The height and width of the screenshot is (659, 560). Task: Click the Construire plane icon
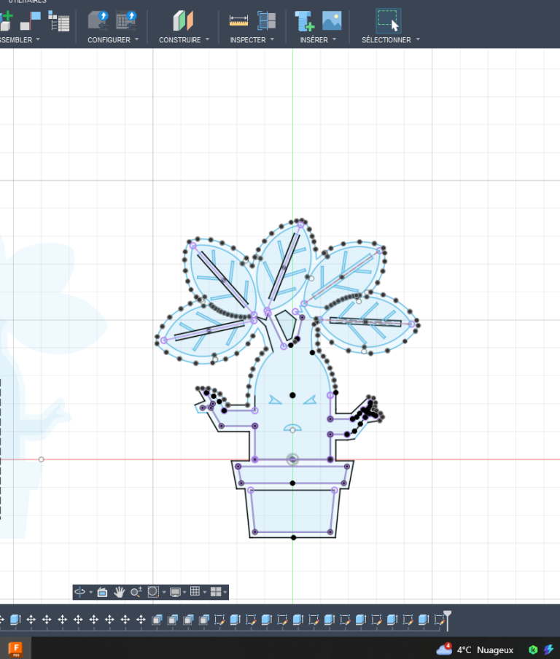point(183,20)
